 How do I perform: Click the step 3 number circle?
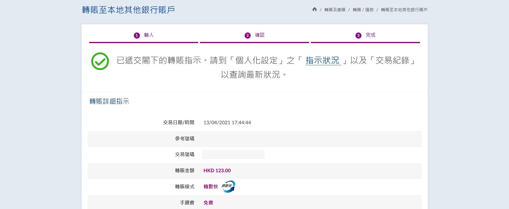point(358,36)
